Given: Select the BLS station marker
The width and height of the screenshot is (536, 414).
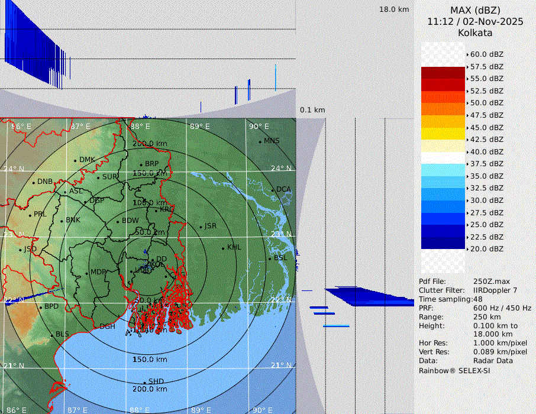Looking at the screenshot, I should (51, 335).
